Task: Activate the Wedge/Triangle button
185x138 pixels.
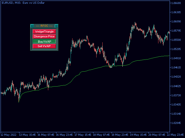Action: tap(44, 32)
